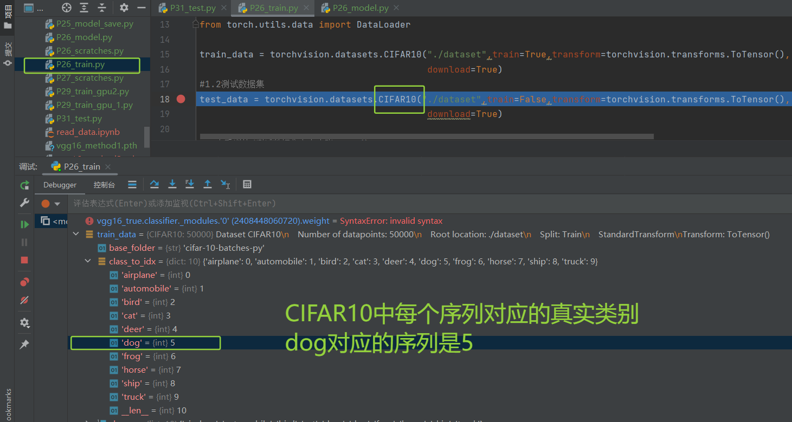Image resolution: width=792 pixels, height=422 pixels.
Task: Click the Rerun debugger icon
Action: click(24, 185)
